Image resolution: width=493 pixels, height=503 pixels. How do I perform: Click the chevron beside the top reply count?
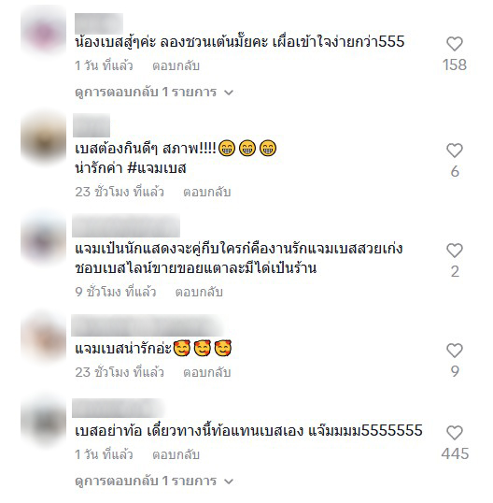tap(229, 93)
